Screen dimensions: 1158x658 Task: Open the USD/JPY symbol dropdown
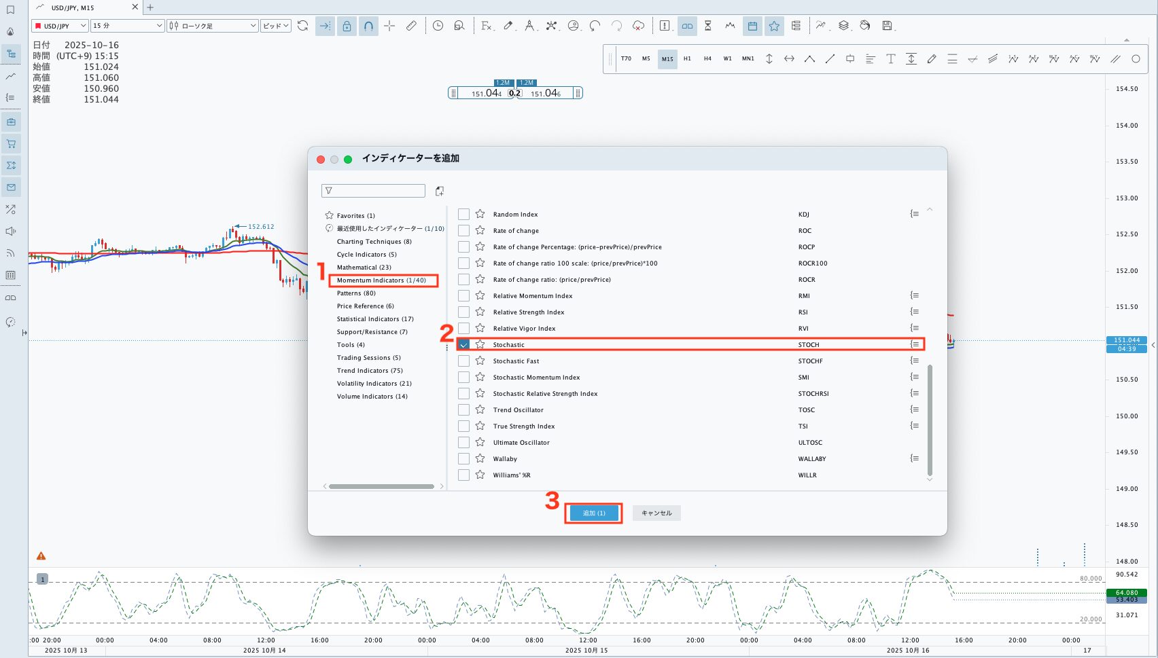(x=60, y=26)
